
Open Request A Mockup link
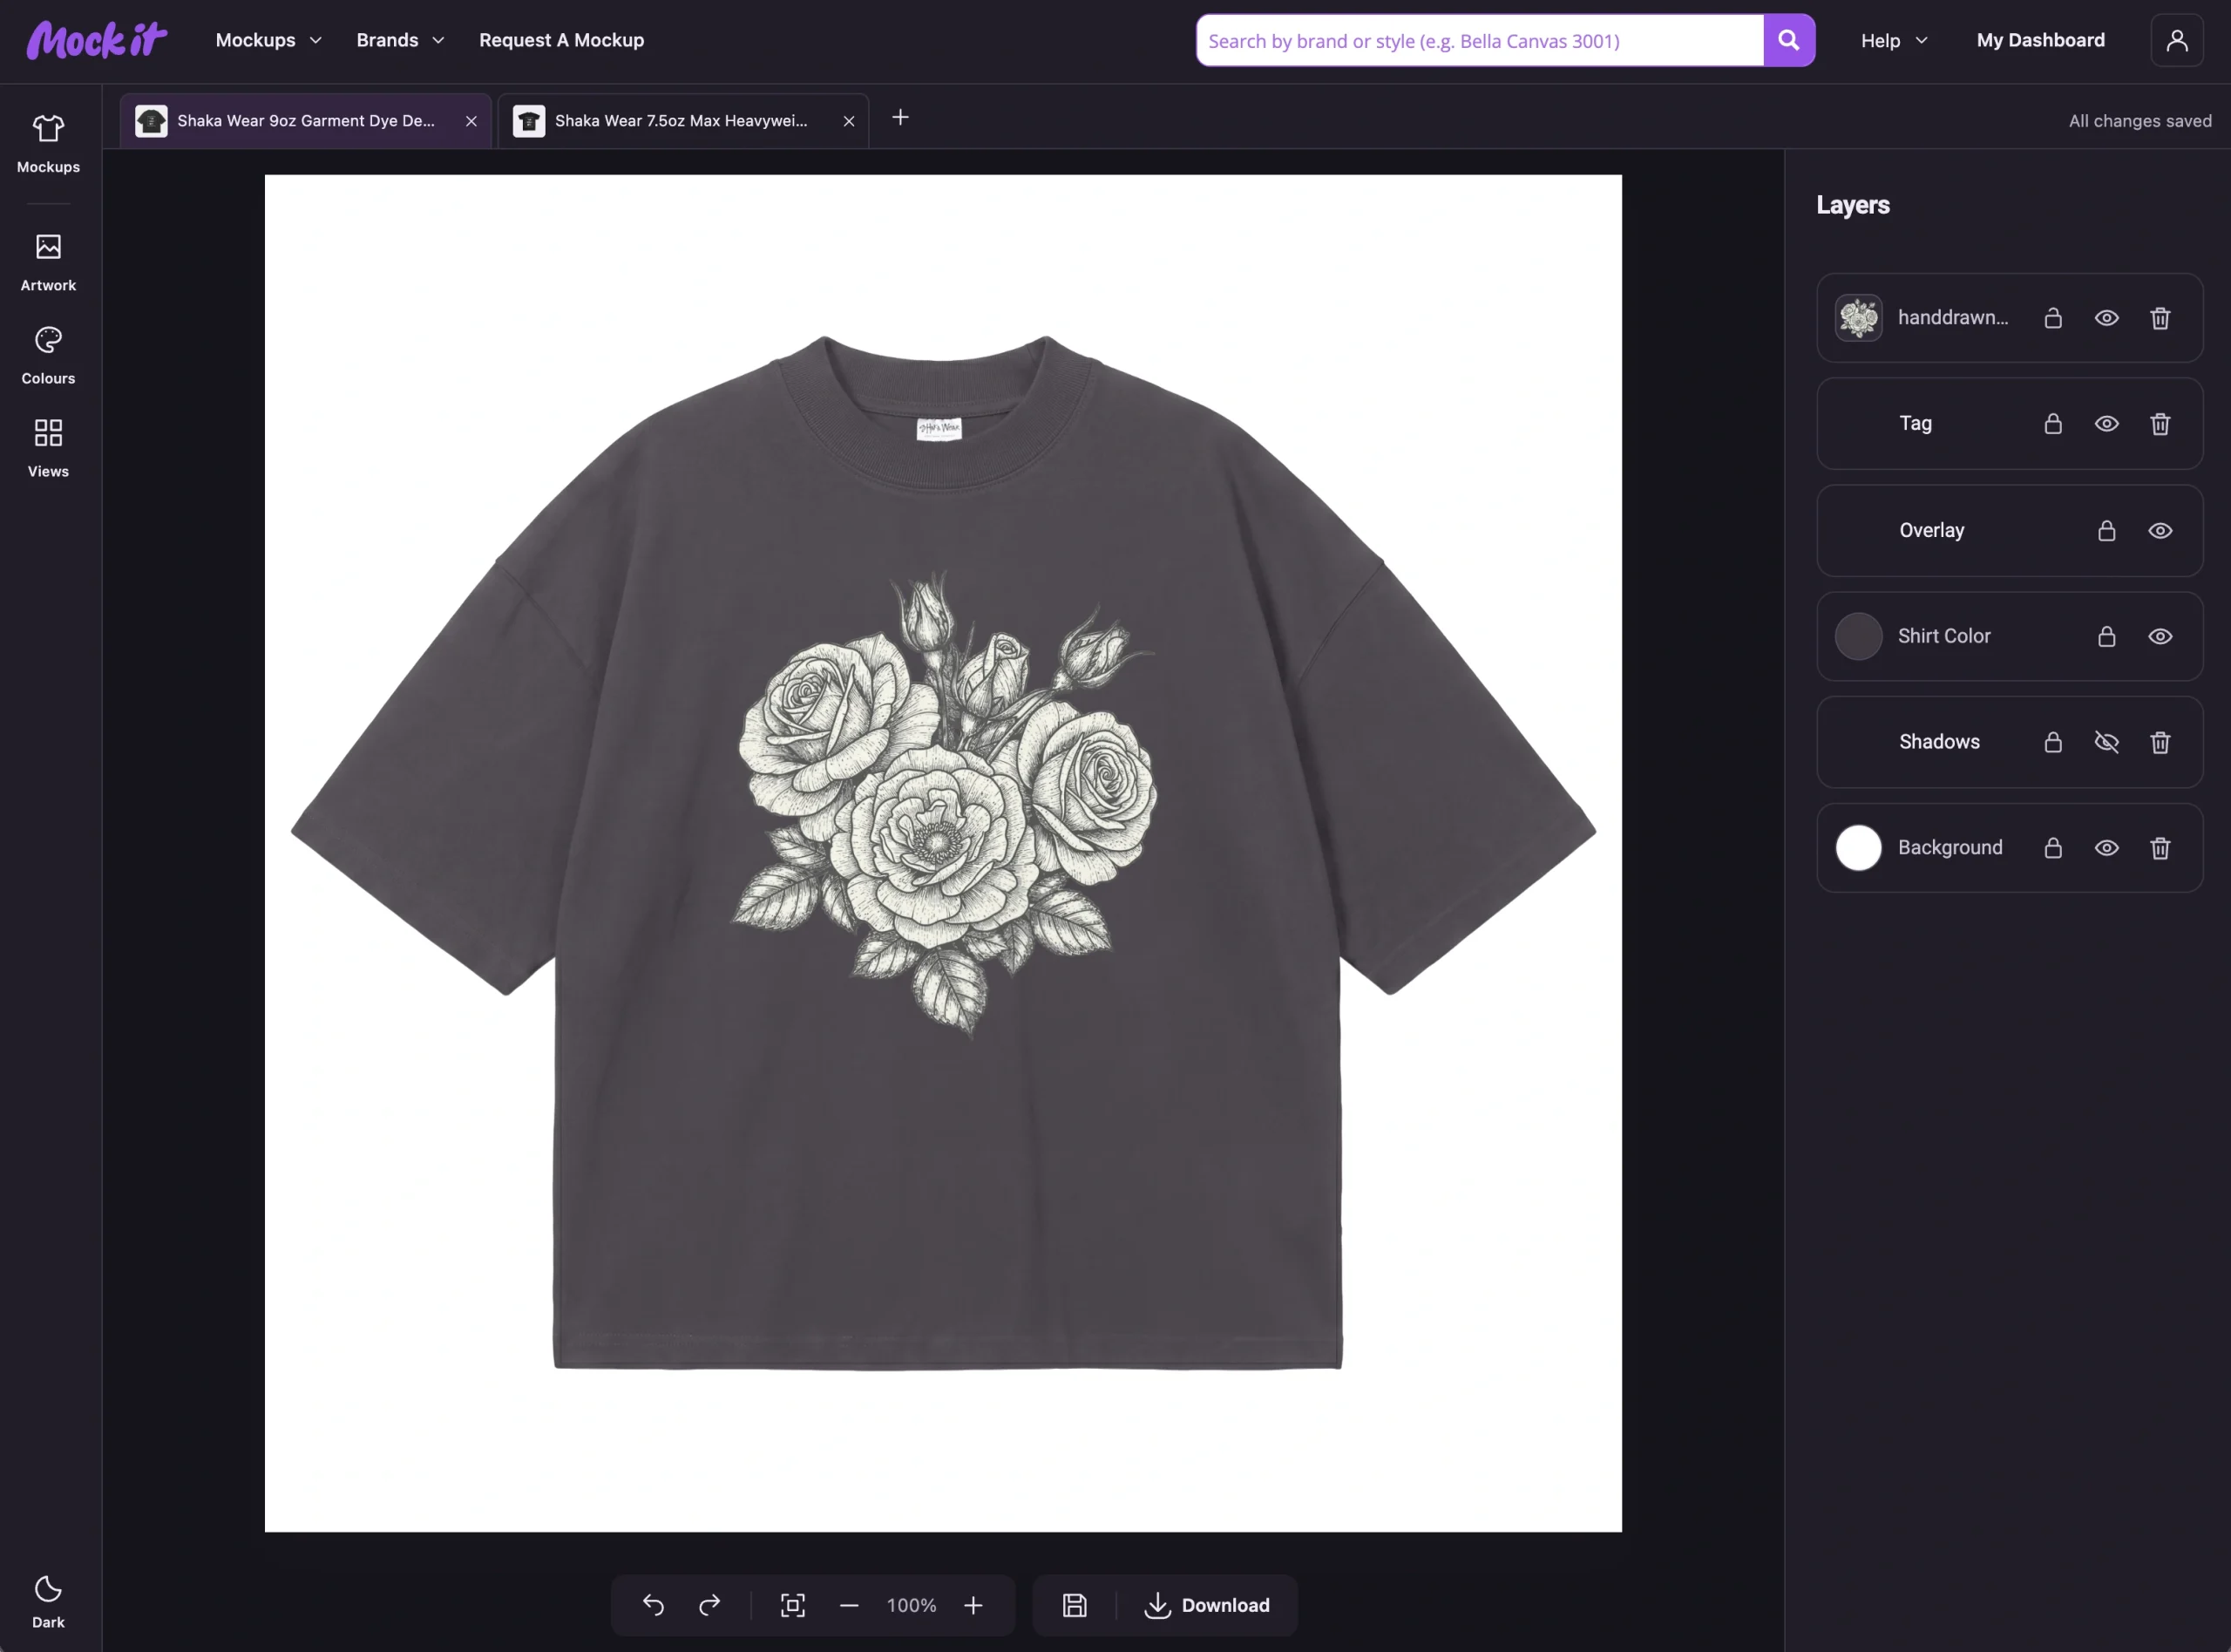562,40
